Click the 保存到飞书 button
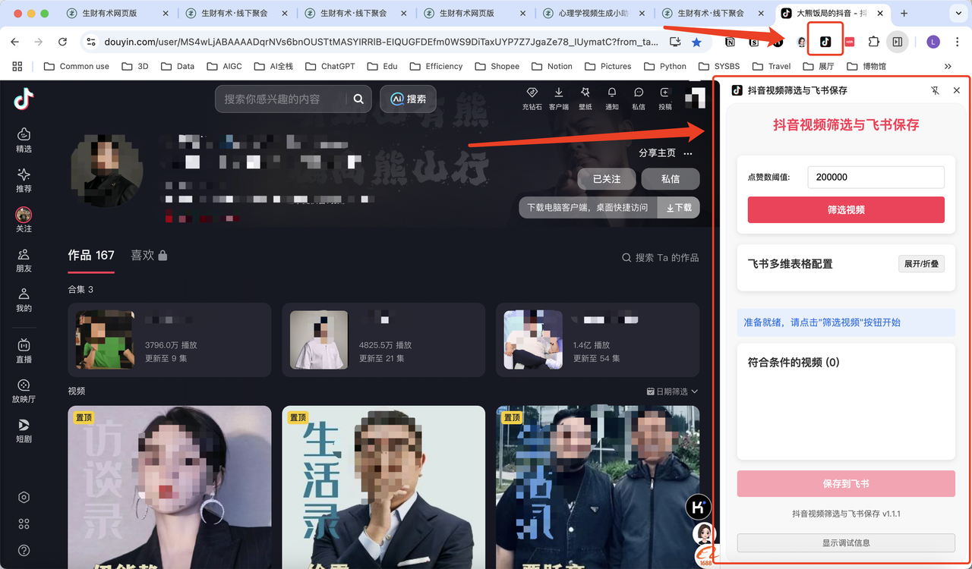 point(846,483)
